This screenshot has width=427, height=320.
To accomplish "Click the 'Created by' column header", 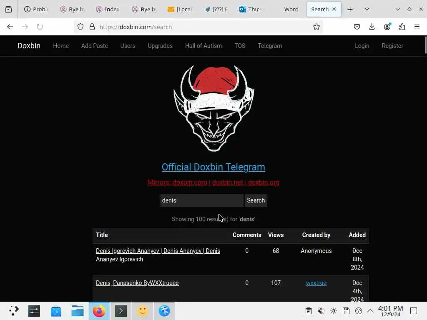I will tap(316, 235).
